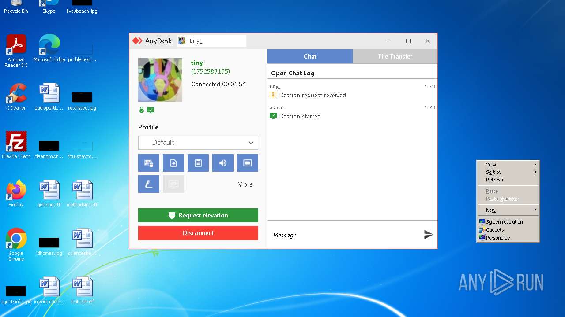
Task: Toggle screen recording permission
Action: [248, 163]
